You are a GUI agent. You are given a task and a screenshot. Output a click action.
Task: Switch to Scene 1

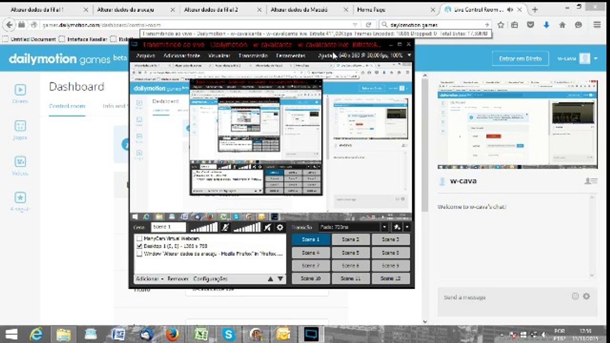311,240
